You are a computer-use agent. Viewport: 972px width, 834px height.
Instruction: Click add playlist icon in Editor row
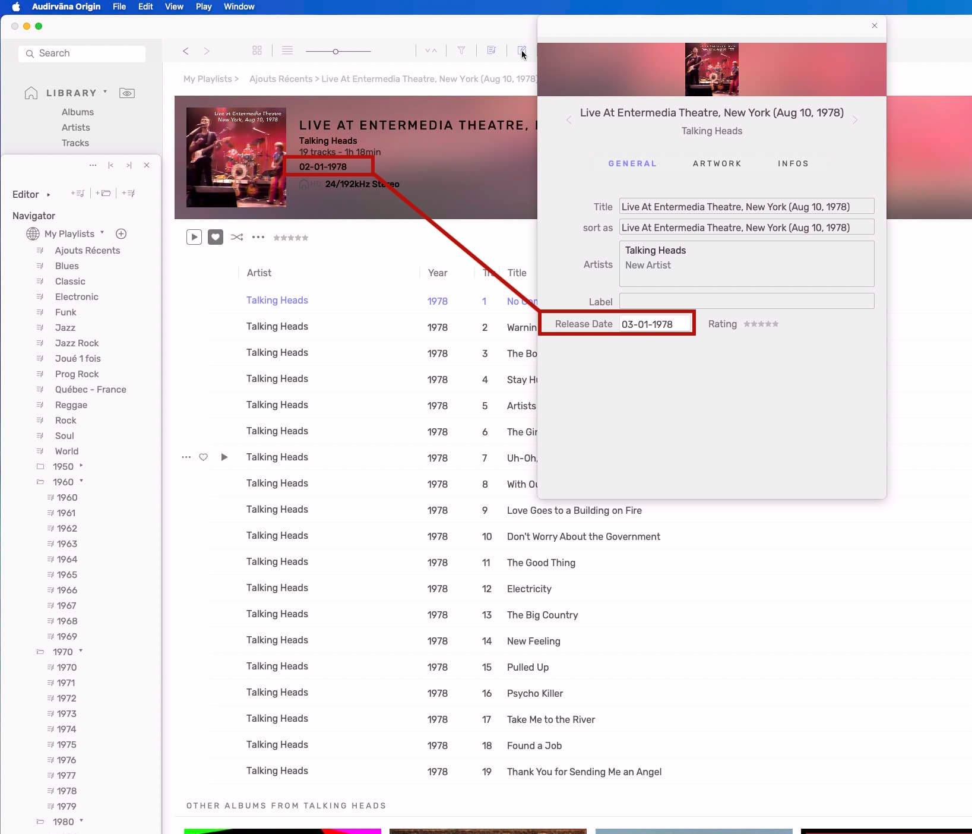[77, 193]
